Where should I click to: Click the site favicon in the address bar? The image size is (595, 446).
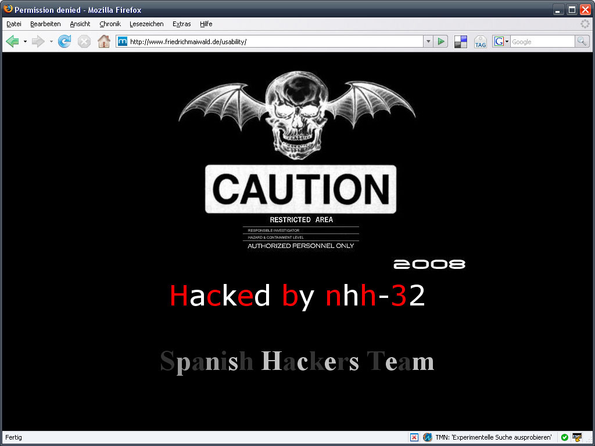123,42
